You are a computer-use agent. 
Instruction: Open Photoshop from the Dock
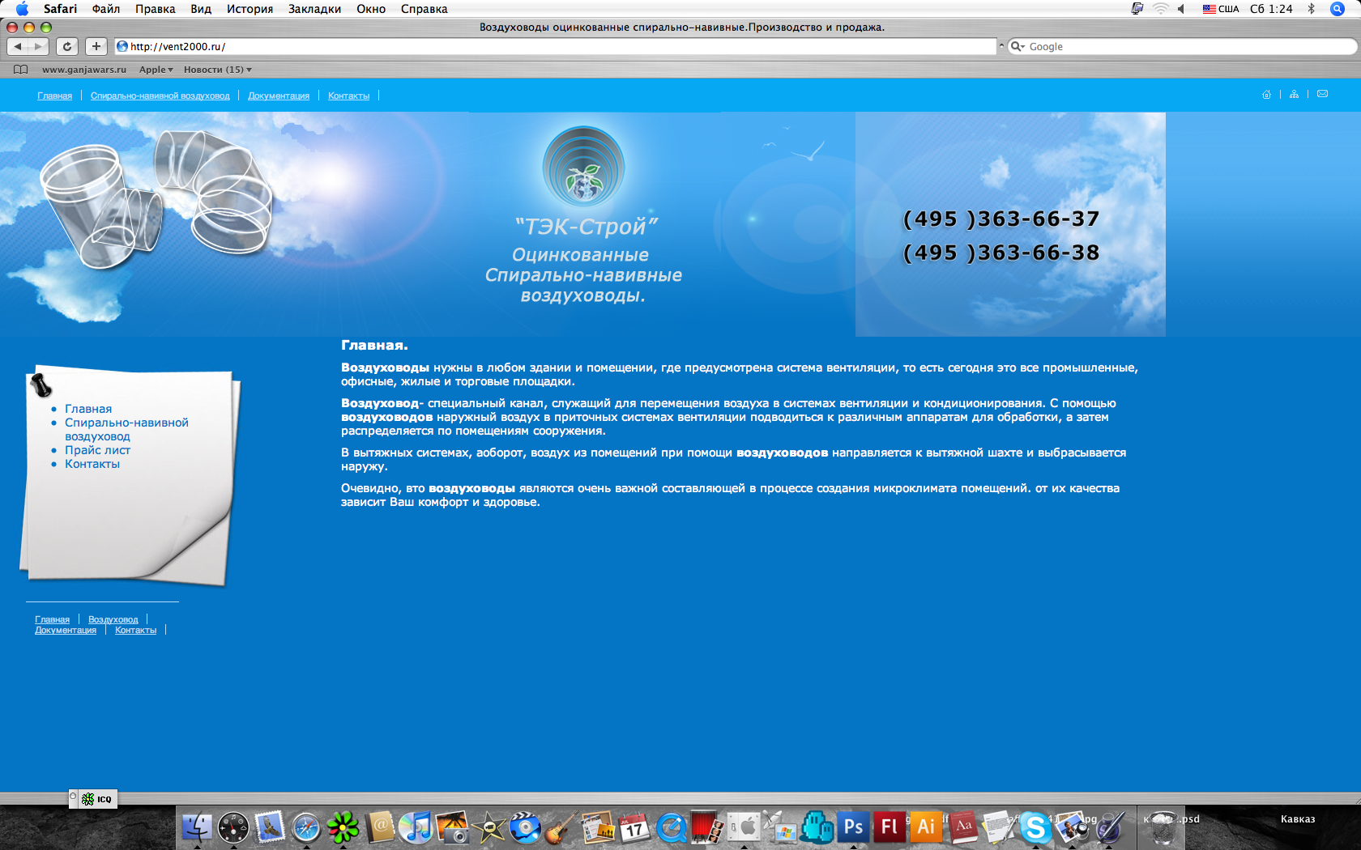coord(852,828)
